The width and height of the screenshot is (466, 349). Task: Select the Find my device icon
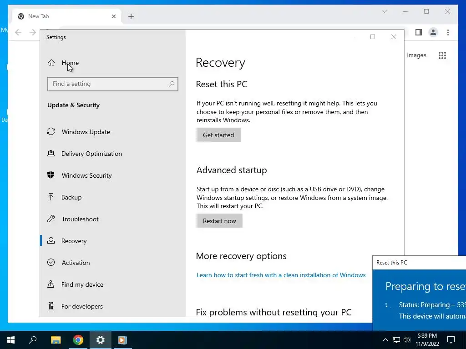(51, 284)
